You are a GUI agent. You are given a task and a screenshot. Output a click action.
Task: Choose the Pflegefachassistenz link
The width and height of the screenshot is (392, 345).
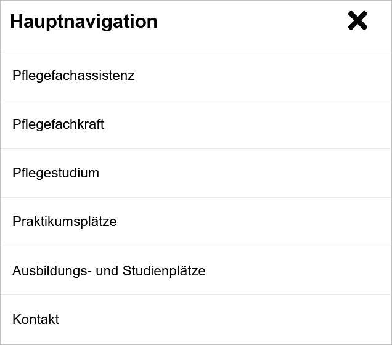[73, 76]
